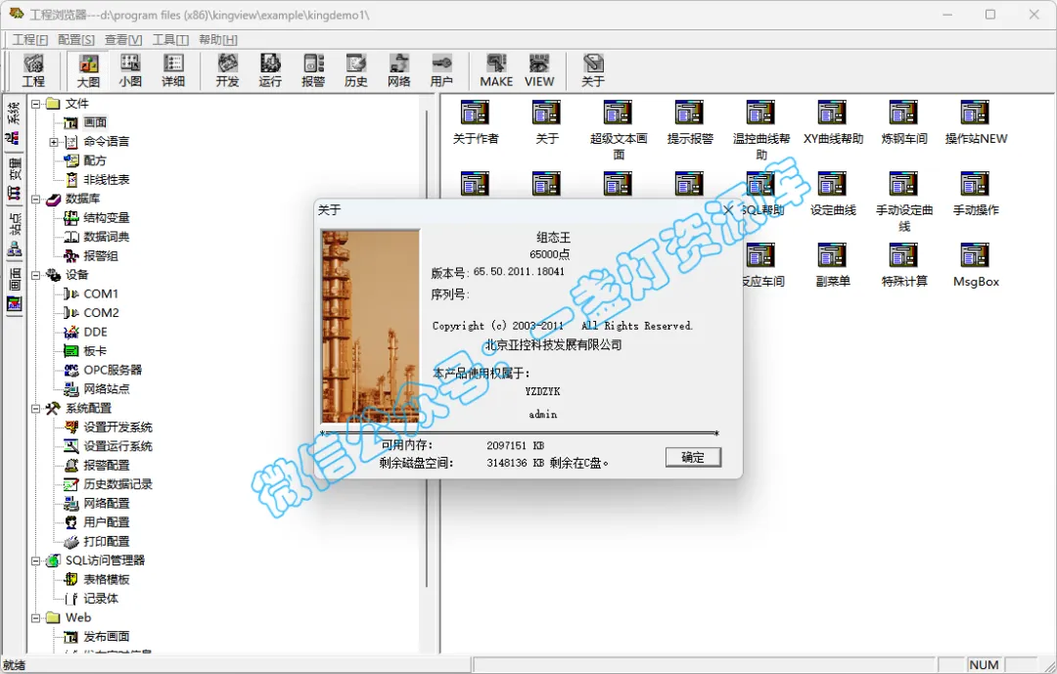
Task: Click the 关于 about toolbar icon
Action: click(x=593, y=70)
